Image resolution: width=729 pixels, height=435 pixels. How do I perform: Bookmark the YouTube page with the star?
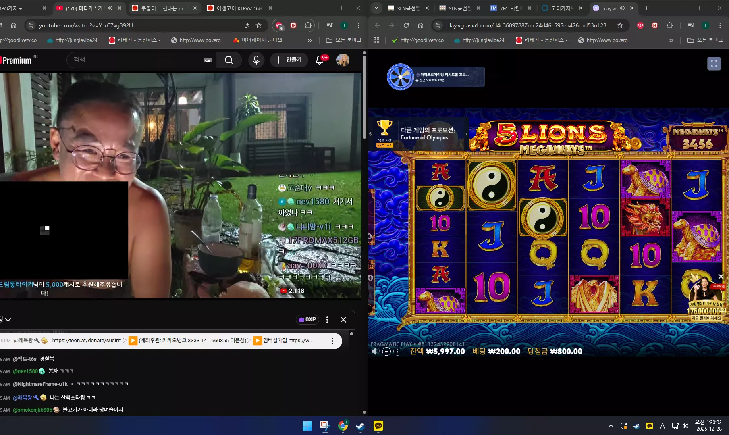pyautogui.click(x=259, y=25)
